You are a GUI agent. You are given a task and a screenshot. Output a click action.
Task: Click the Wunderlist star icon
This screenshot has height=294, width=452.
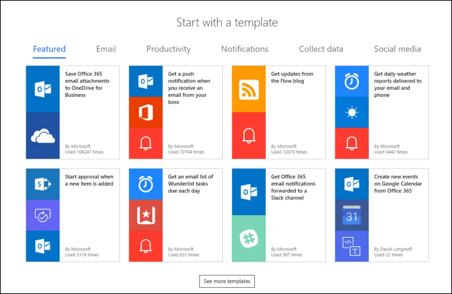146,215
